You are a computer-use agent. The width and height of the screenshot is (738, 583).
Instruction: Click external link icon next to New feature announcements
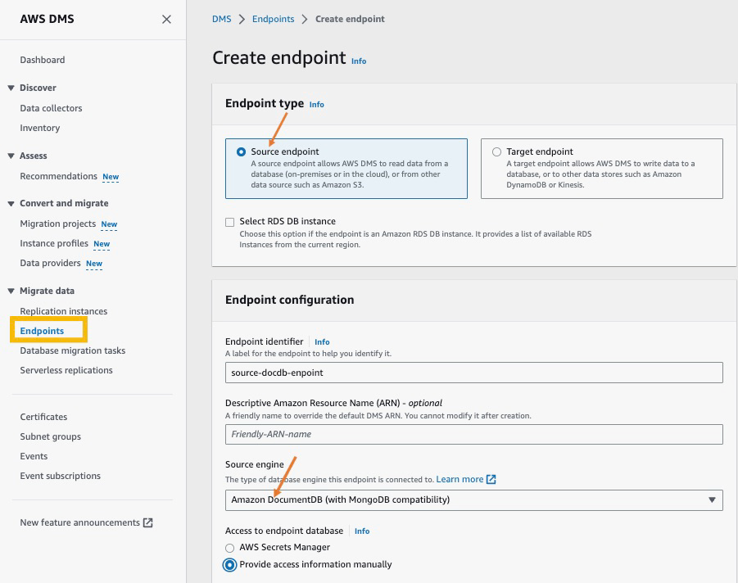click(x=148, y=522)
